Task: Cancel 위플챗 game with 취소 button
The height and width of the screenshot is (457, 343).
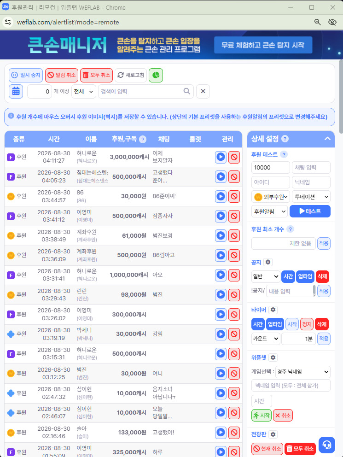Action: coord(283,416)
